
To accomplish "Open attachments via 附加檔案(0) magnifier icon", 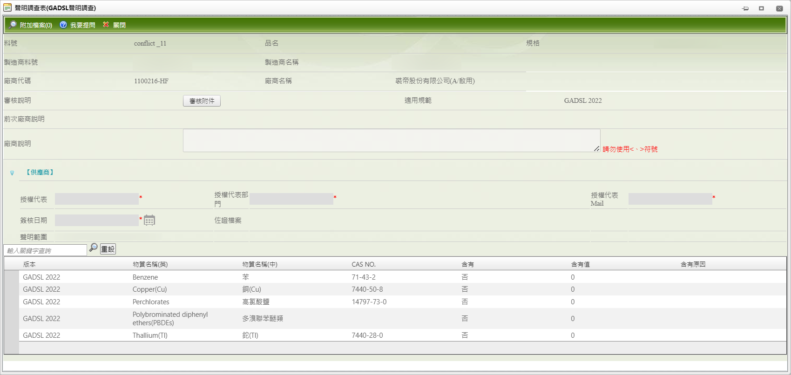I will pyautogui.click(x=13, y=25).
